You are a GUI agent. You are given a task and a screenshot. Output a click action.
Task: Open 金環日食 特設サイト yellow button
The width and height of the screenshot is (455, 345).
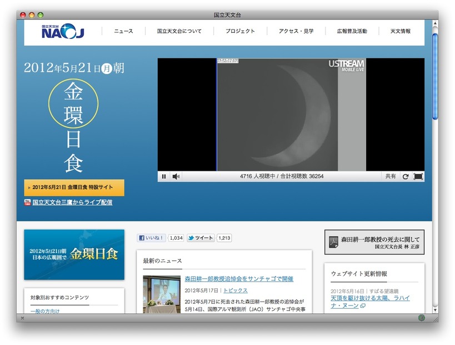pos(74,188)
